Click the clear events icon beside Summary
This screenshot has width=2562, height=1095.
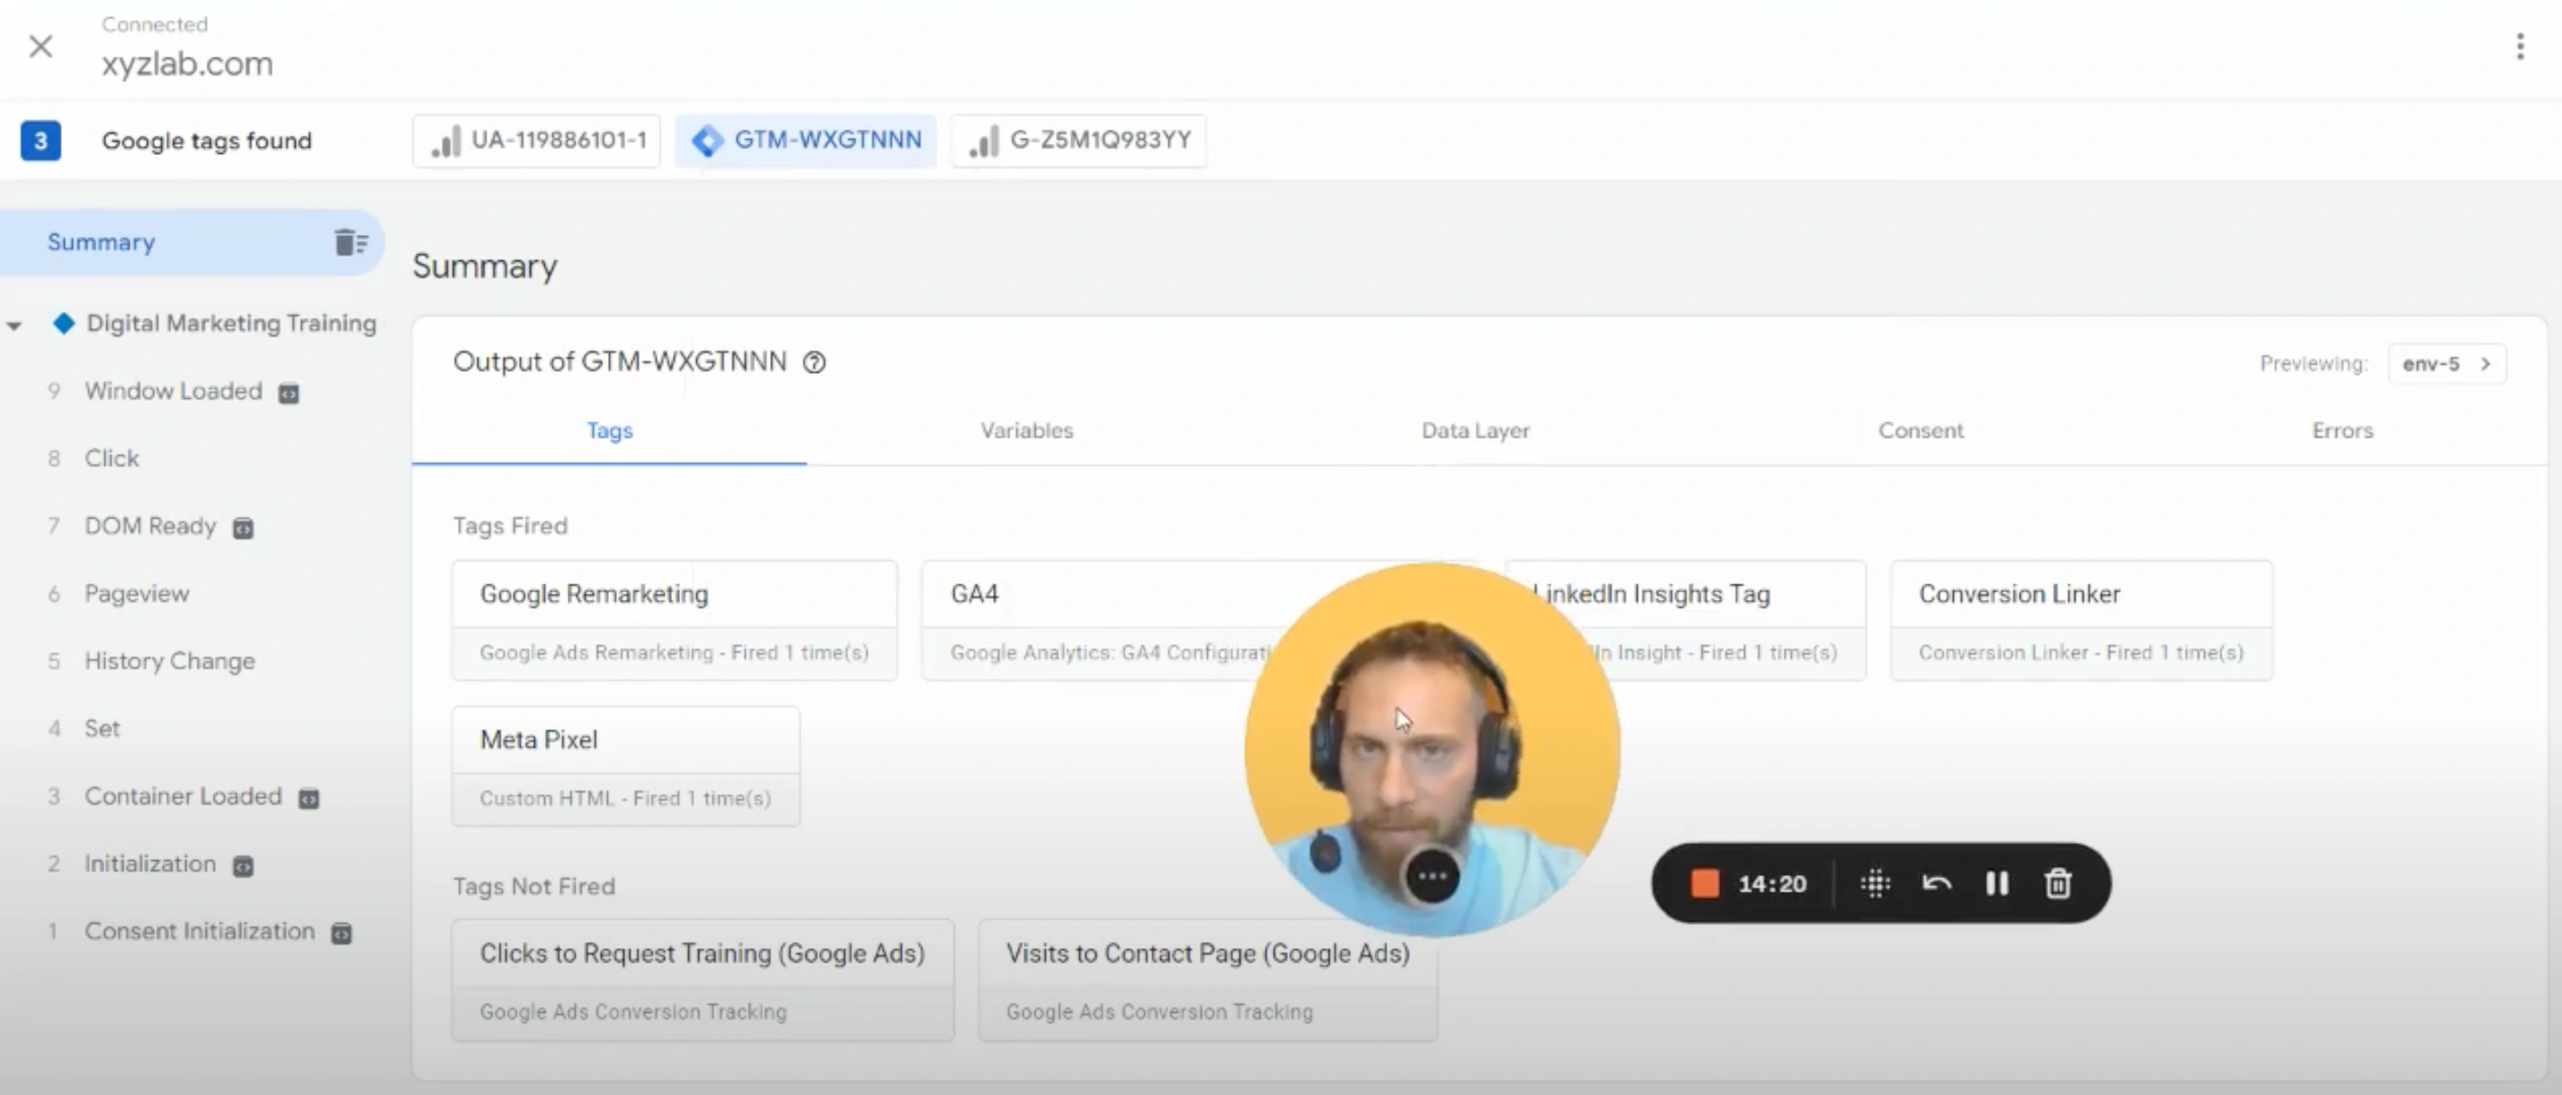pyautogui.click(x=351, y=241)
